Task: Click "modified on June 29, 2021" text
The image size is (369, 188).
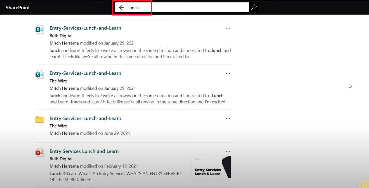Action: (x=105, y=133)
